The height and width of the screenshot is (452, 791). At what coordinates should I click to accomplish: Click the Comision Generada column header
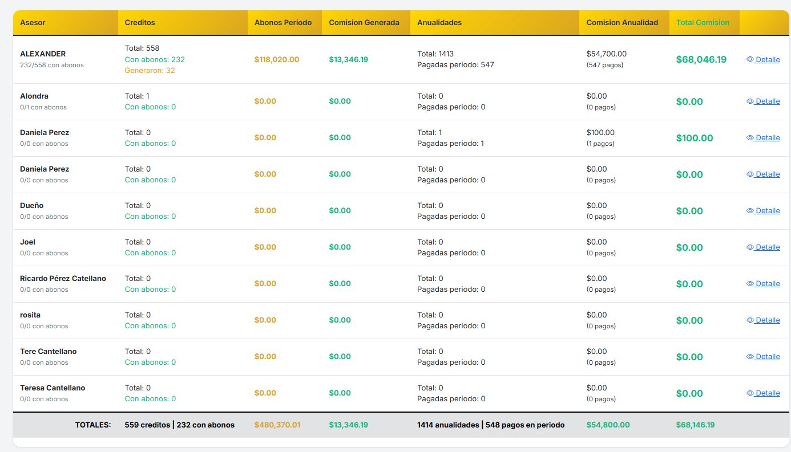pos(364,23)
